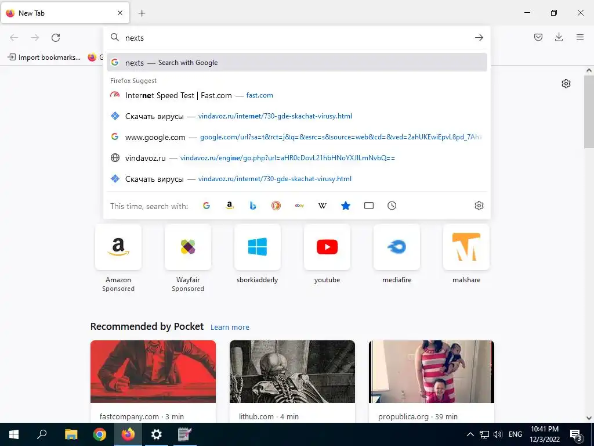
Task: Open the notepad app on the taskbar
Action: 185,434
